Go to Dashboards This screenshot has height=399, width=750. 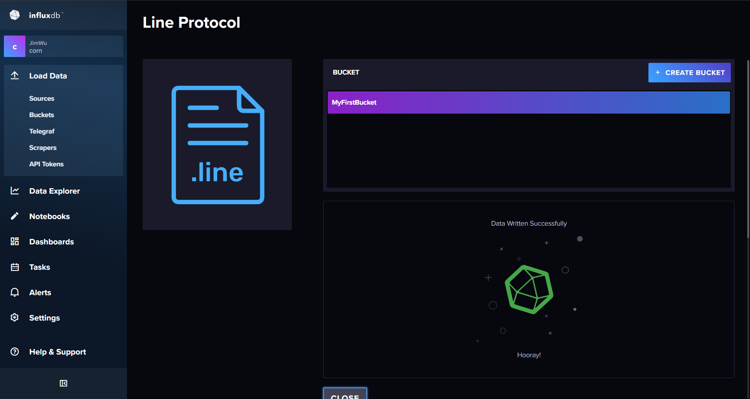click(x=52, y=242)
